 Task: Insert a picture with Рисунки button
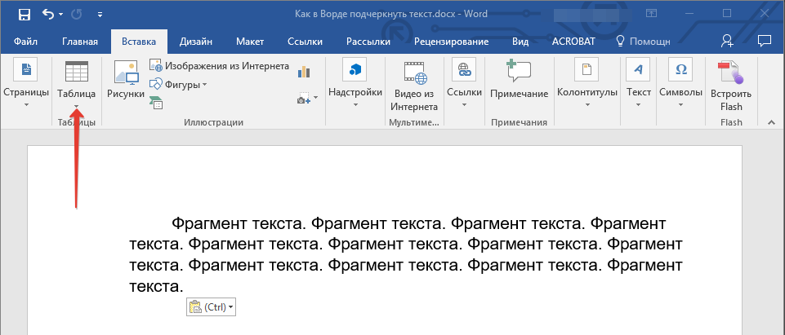point(125,82)
